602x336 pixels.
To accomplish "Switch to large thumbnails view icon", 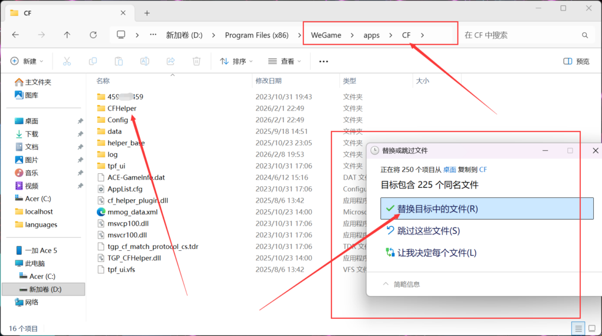I will [592, 328].
